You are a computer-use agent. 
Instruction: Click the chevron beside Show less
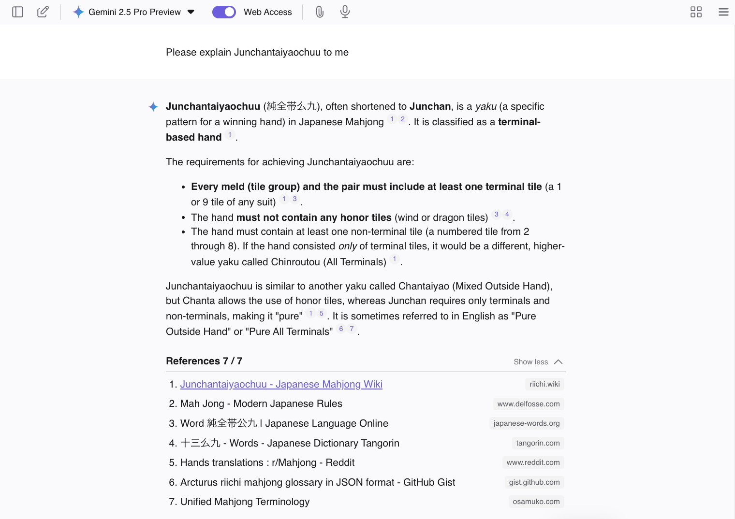pyautogui.click(x=559, y=362)
